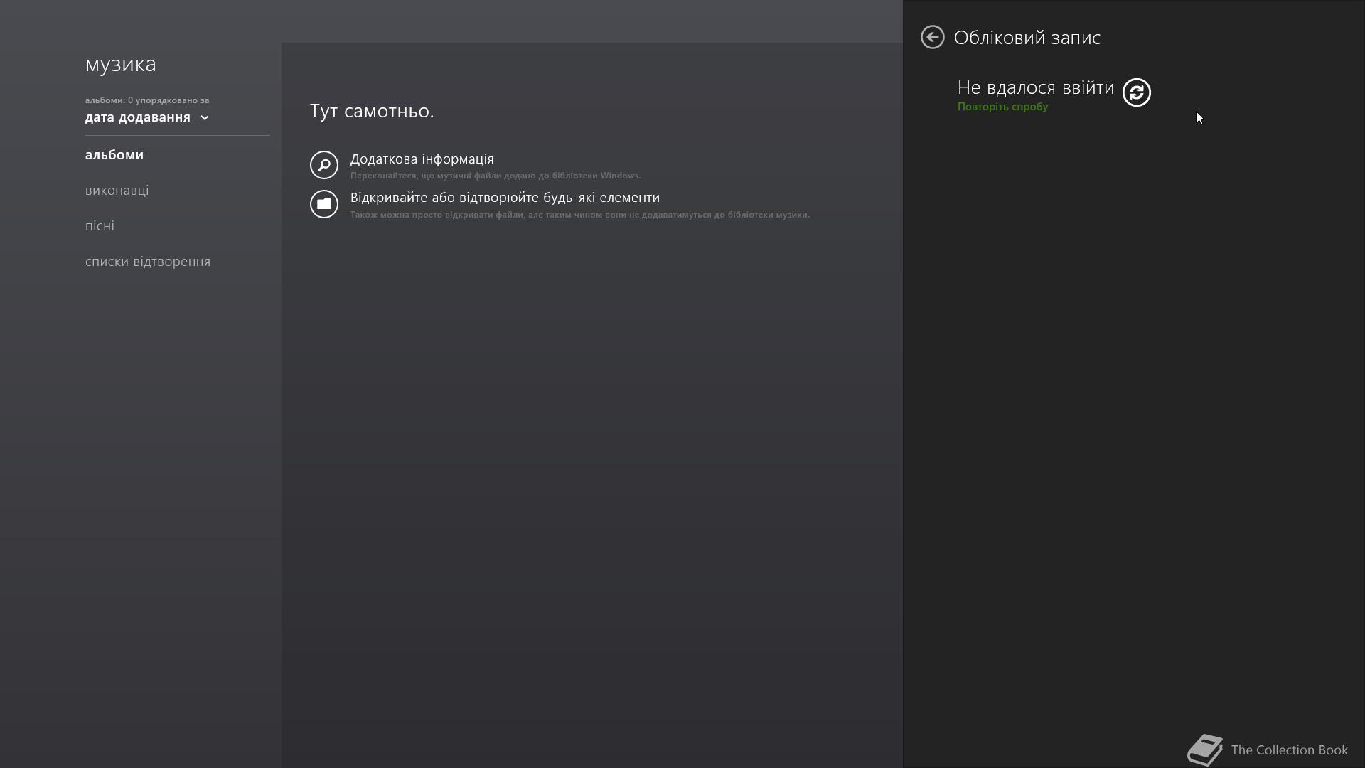Click the magnifier icon for Додаткова інформація
Viewport: 1365px width, 768px height.
coord(323,165)
